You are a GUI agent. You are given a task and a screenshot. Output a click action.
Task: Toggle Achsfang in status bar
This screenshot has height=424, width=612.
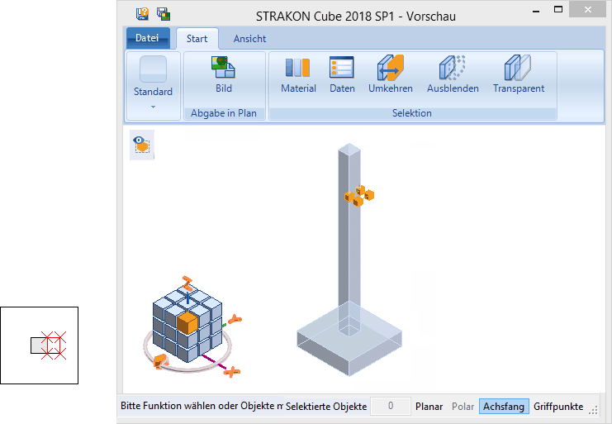point(504,407)
